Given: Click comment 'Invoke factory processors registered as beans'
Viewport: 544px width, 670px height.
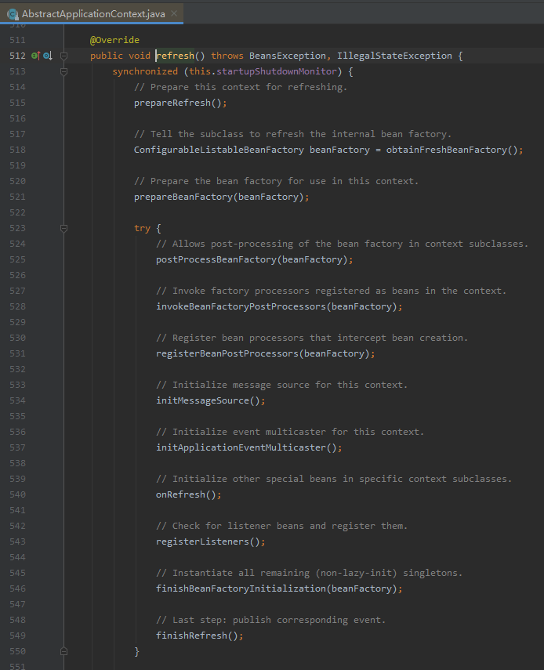Looking at the screenshot, I should [x=332, y=291].
